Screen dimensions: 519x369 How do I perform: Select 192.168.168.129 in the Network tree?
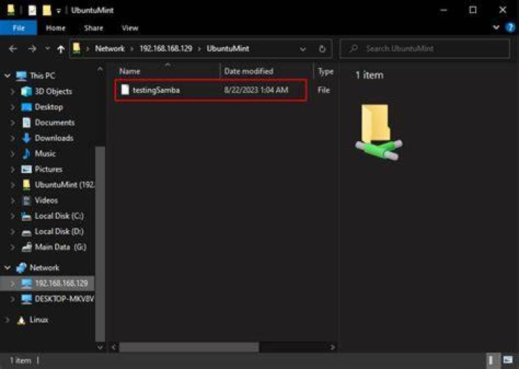click(x=61, y=283)
